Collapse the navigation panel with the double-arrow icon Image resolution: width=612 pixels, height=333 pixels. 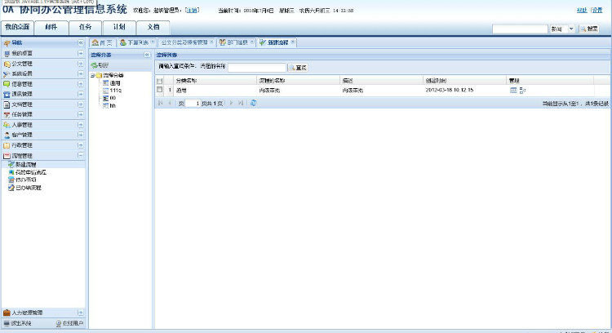(81, 42)
